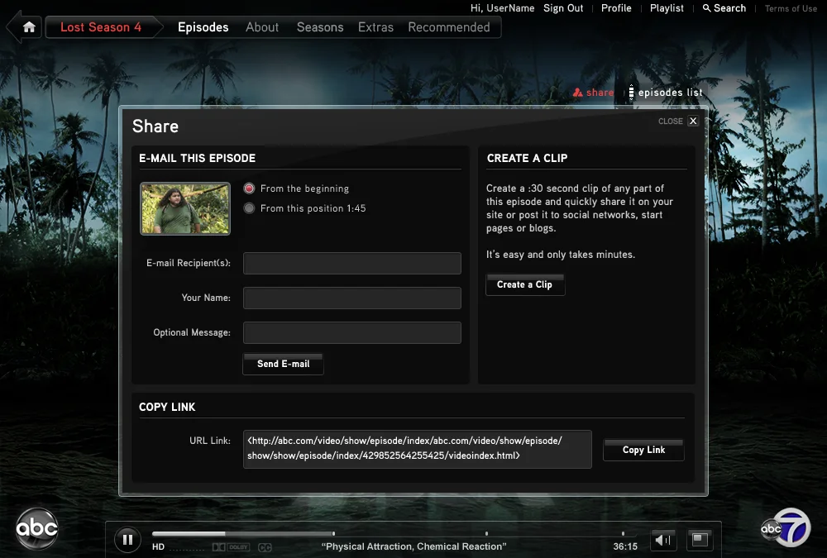Viewport: 827px width, 558px height.
Task: Select From the beginning option
Action: (x=249, y=188)
